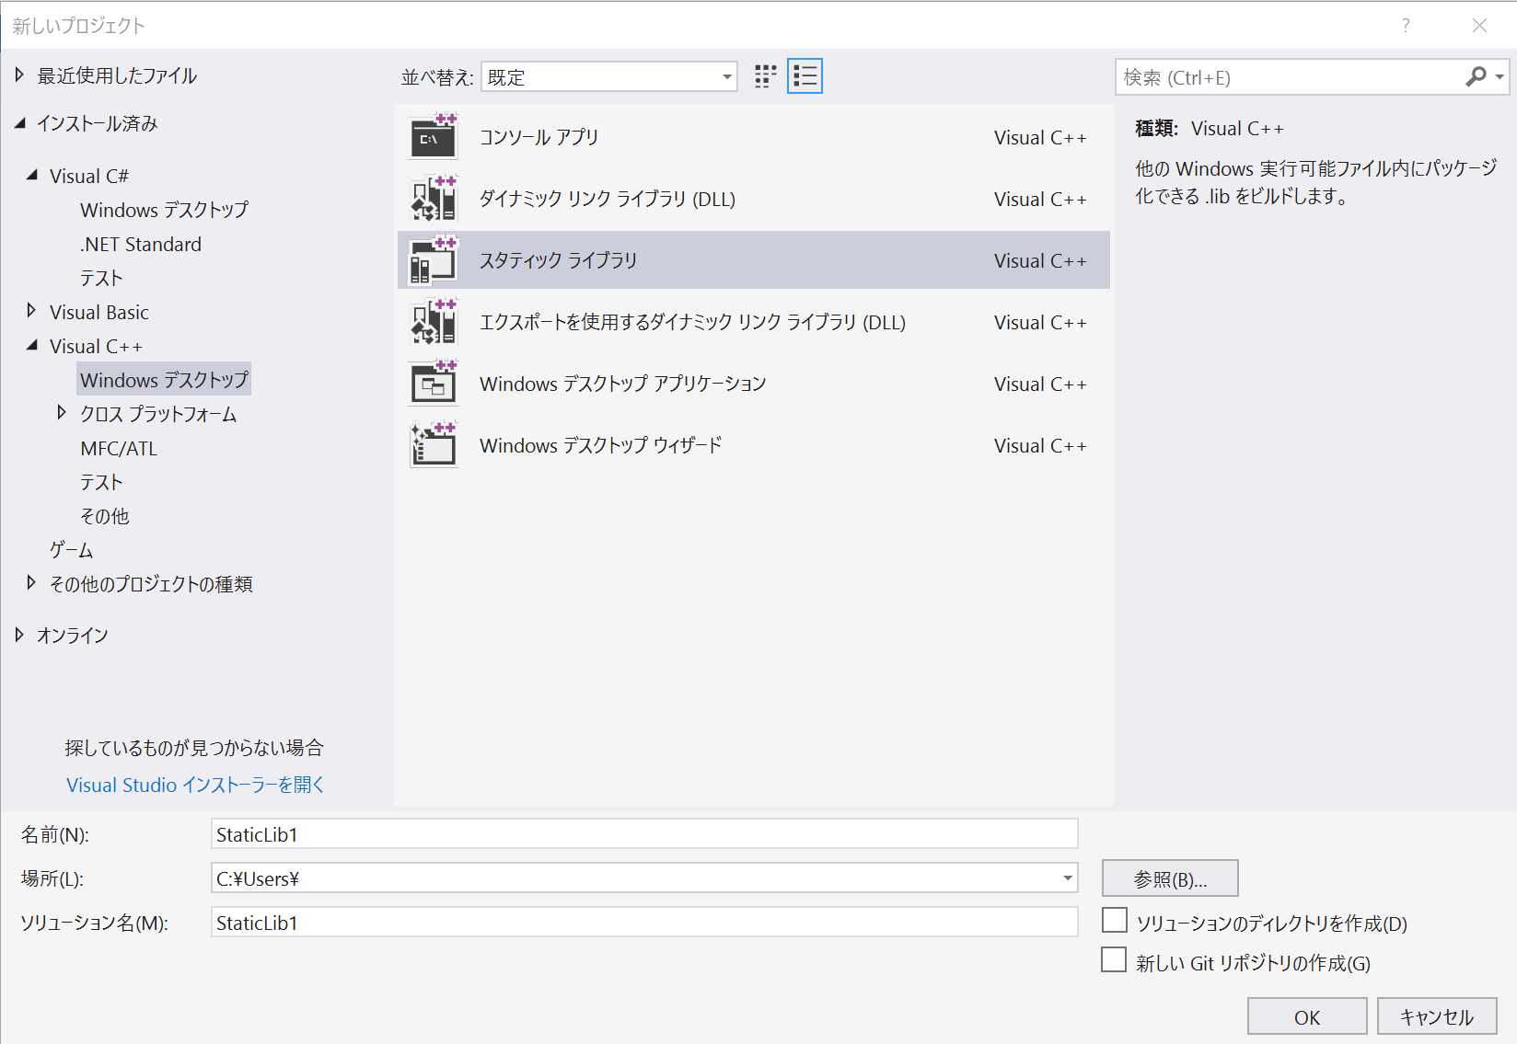
Task: Click the 名前 project name field
Action: click(x=644, y=834)
